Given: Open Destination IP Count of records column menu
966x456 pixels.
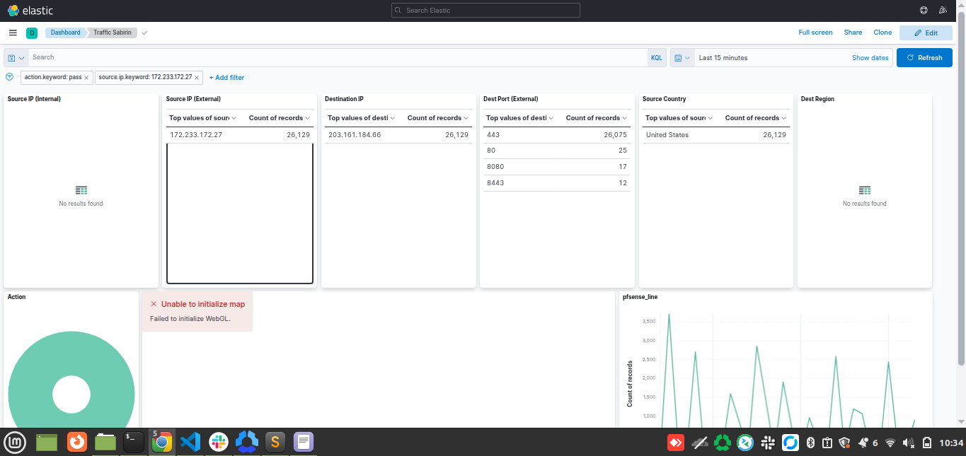Looking at the screenshot, I should (437, 118).
